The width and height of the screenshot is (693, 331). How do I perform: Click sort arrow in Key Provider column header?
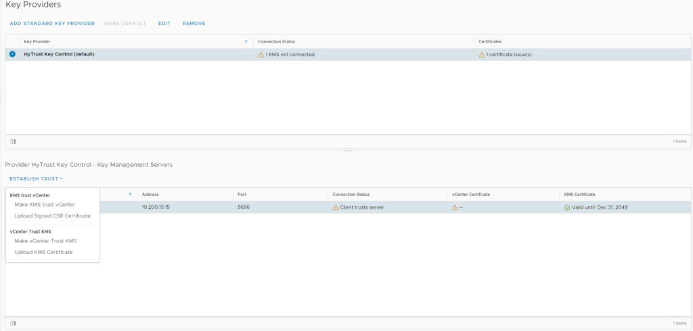coord(246,42)
